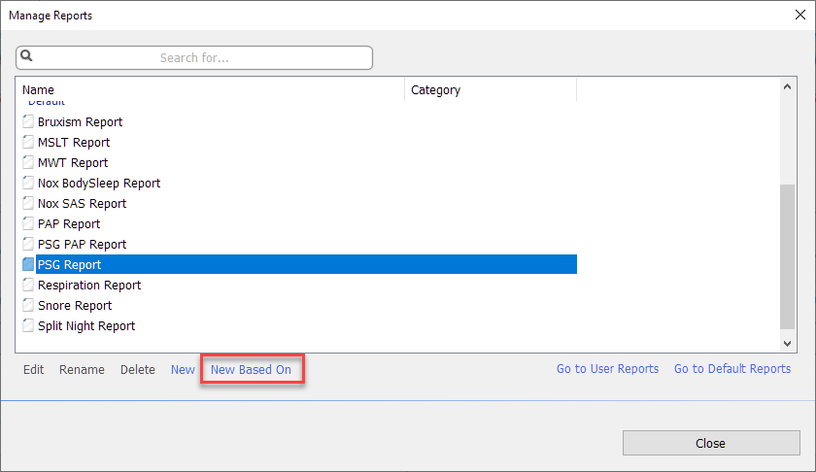The image size is (816, 472).
Task: Sort by the Name column header
Action: [x=210, y=90]
